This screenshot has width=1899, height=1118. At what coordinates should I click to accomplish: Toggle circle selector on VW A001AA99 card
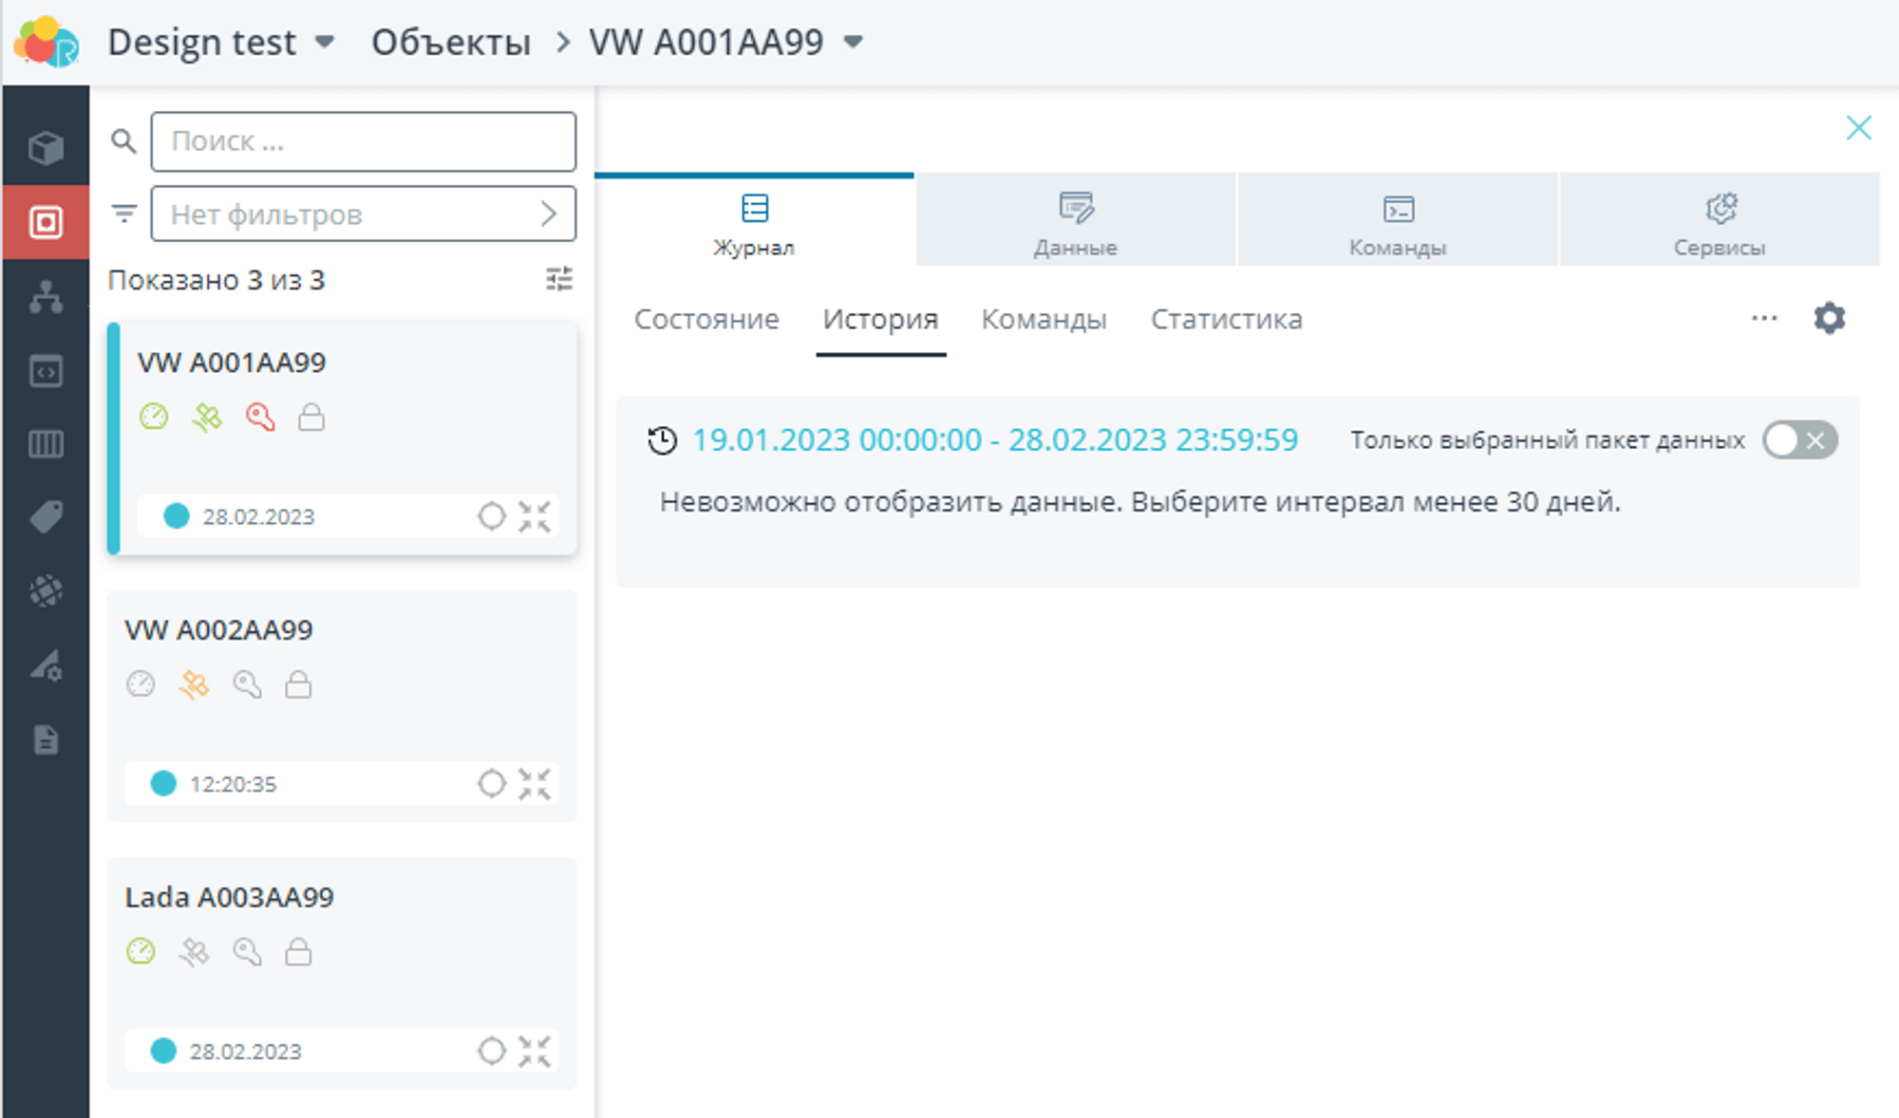[491, 516]
